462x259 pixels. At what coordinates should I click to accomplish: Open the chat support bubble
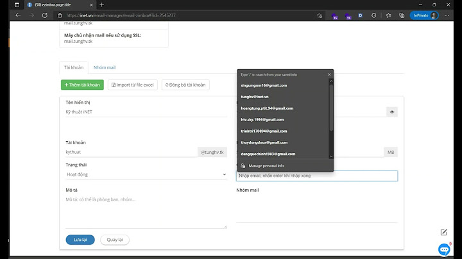444,249
